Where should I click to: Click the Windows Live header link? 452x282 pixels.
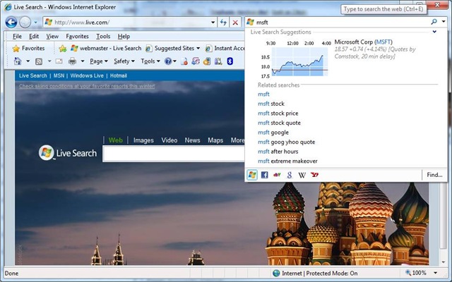pyautogui.click(x=87, y=75)
